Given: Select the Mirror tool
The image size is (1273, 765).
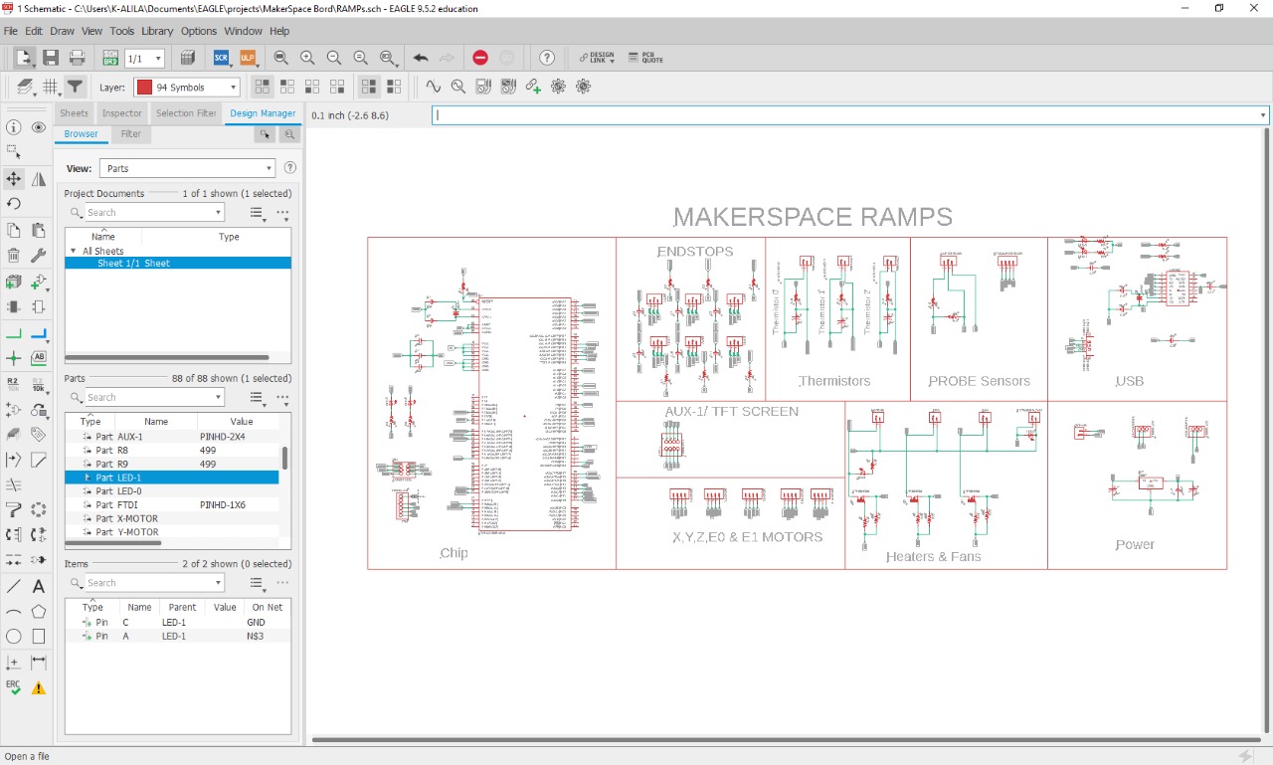Looking at the screenshot, I should [x=39, y=179].
